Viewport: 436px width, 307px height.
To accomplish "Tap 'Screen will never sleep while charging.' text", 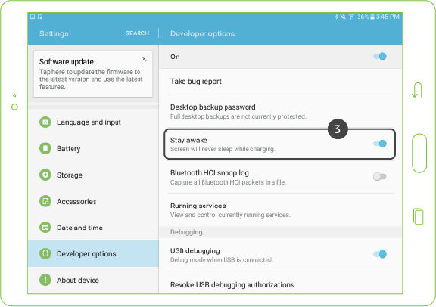I will tap(223, 149).
